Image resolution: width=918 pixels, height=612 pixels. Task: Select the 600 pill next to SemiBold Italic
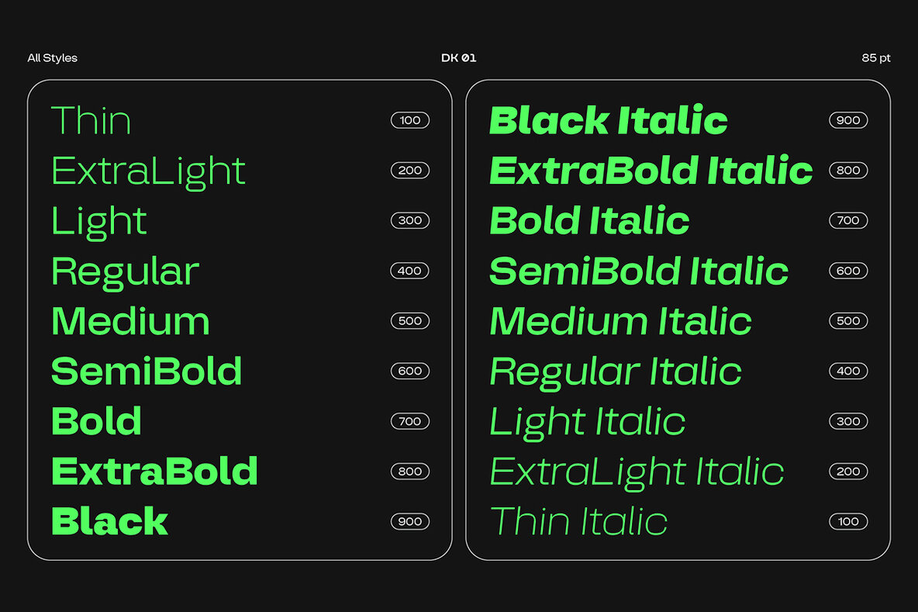tap(848, 271)
